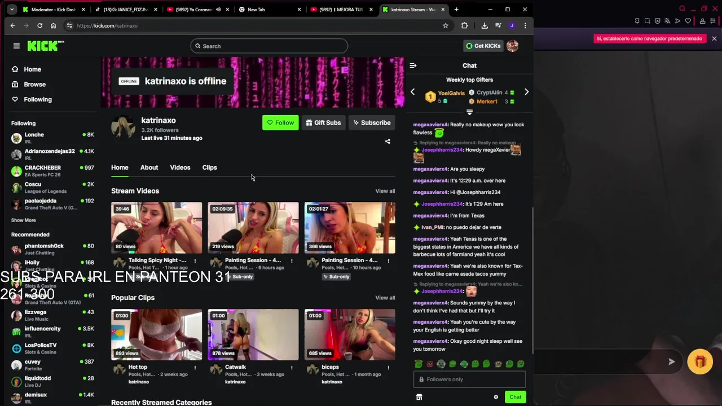The height and width of the screenshot is (406, 722).
Task: Click the KICK logo
Action: pos(46,46)
